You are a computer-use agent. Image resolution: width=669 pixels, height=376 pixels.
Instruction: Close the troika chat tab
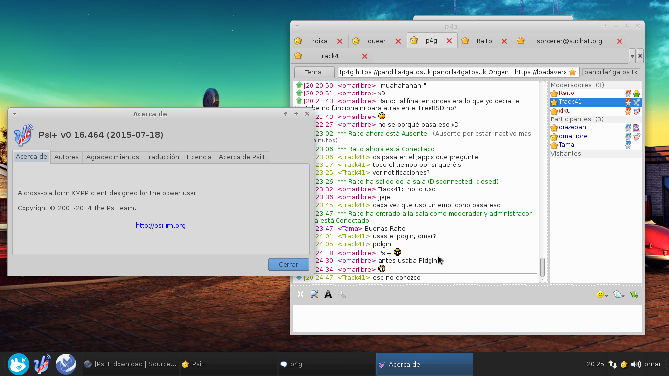click(340, 41)
